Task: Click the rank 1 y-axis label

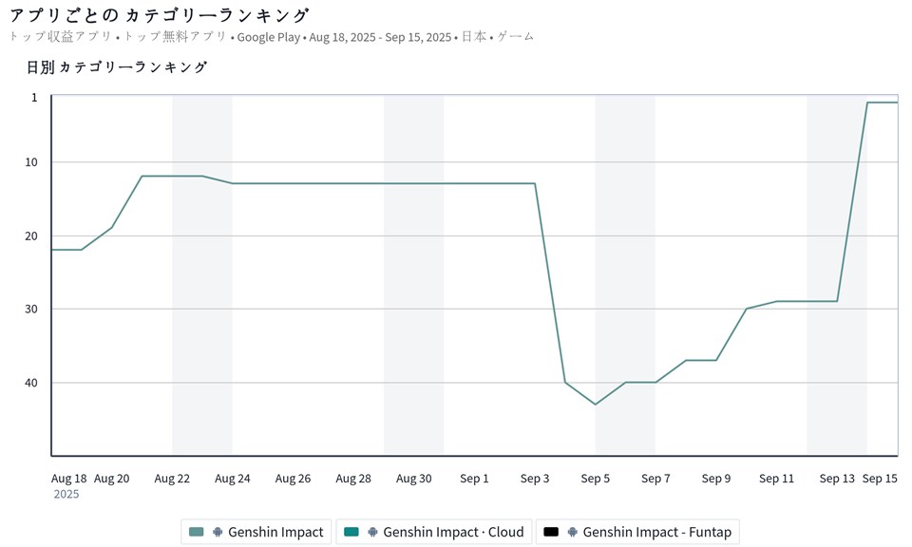Action: point(34,97)
